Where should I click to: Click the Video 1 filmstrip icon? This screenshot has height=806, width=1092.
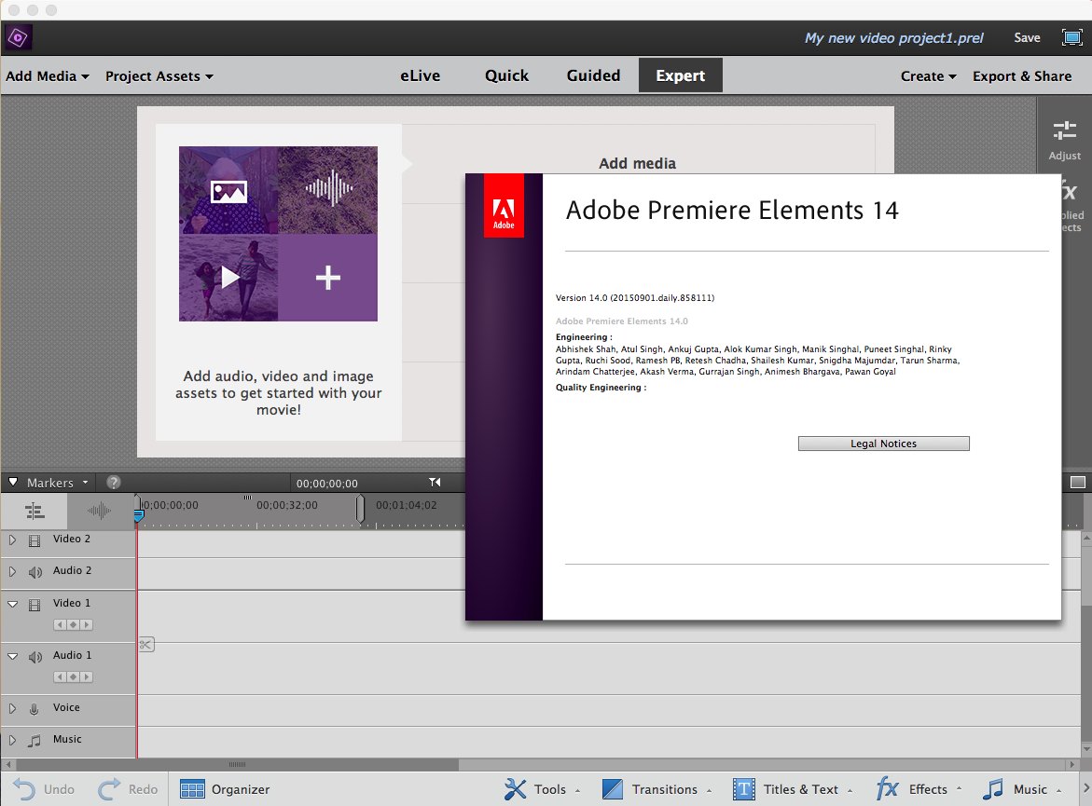(x=35, y=605)
